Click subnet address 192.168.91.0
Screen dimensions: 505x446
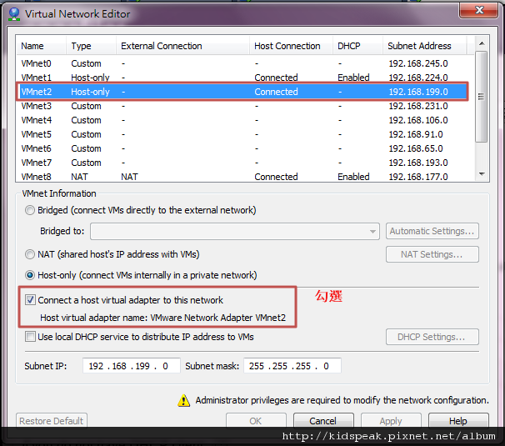pos(416,134)
